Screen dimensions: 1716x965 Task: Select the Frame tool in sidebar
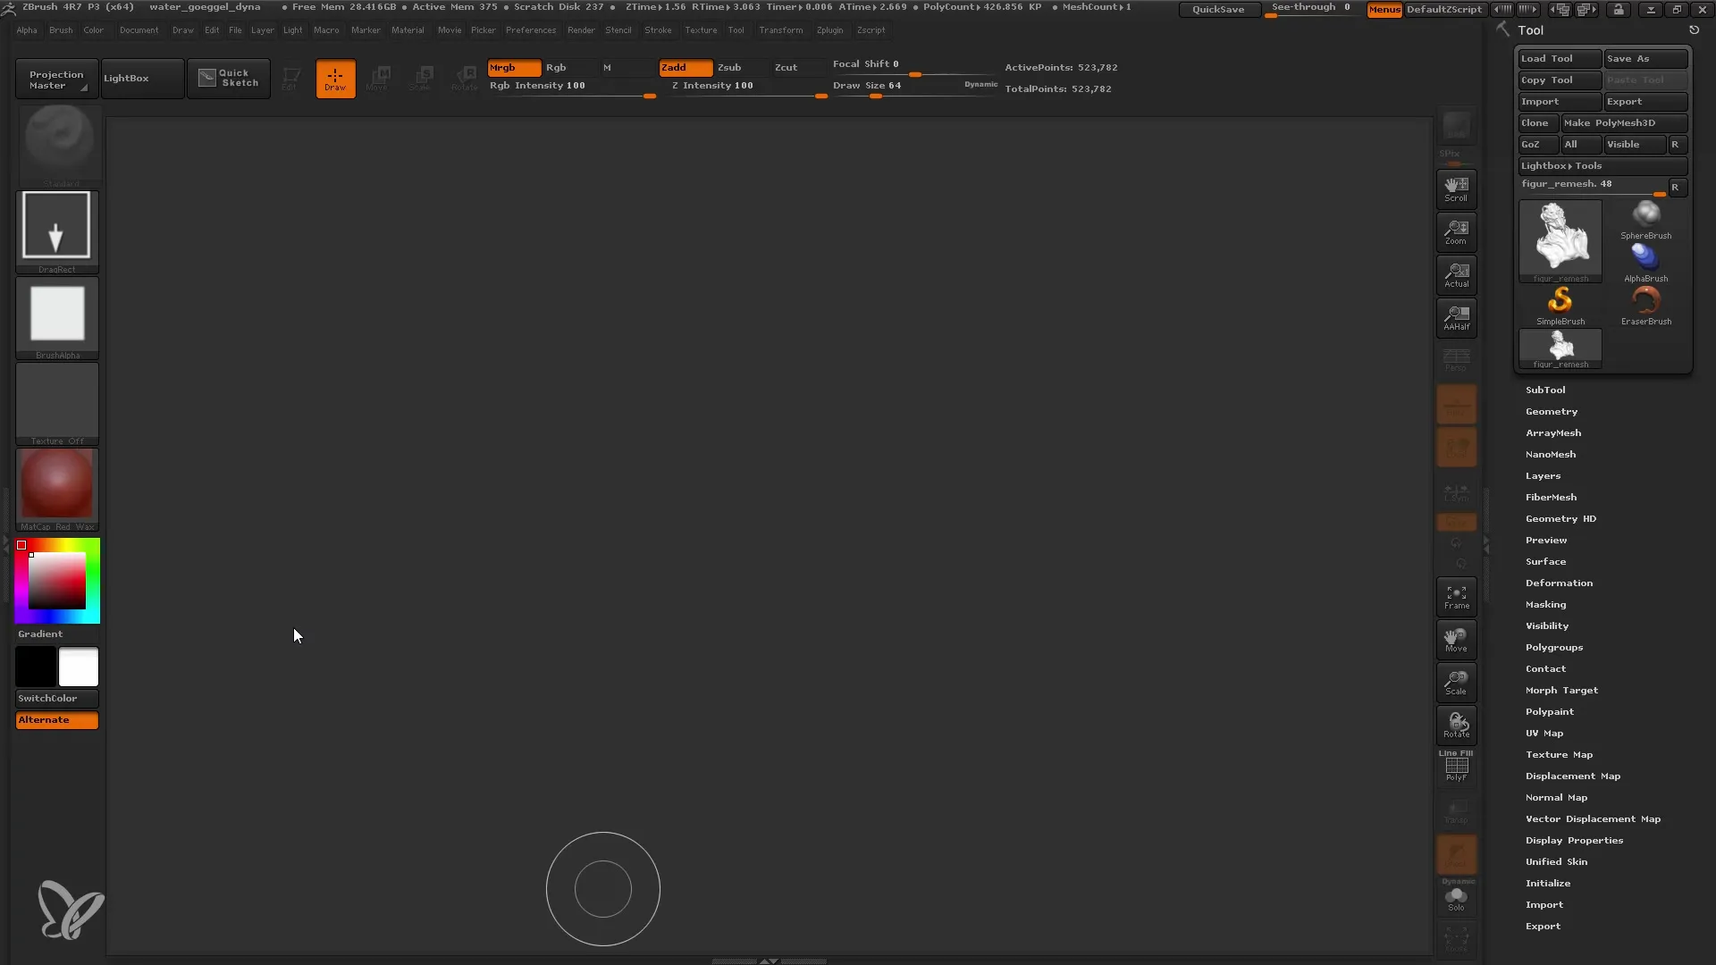(1456, 596)
